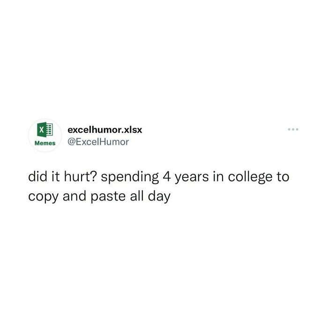The image size is (328, 328).
Task: Click the word "to" ending first line
Action: pos(283,177)
